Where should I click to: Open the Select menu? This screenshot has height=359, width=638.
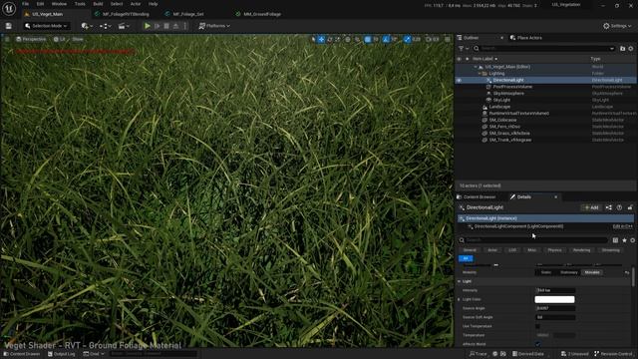coord(117,4)
